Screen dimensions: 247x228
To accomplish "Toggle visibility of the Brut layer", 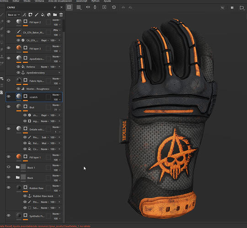I will [x=9, y=106].
